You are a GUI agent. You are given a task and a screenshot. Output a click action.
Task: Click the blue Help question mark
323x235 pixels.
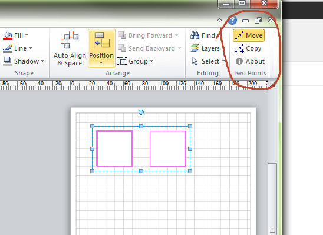pyautogui.click(x=232, y=20)
